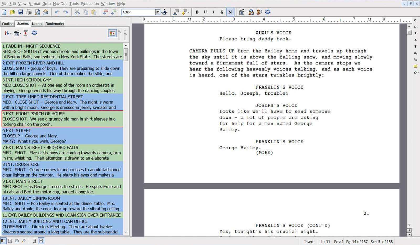Click the scissors-with-ruler cut margin icon
The width and height of the screenshot is (420, 245).
tap(176, 12)
